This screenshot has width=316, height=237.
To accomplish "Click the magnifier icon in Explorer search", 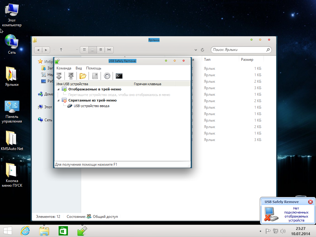I will point(268,50).
